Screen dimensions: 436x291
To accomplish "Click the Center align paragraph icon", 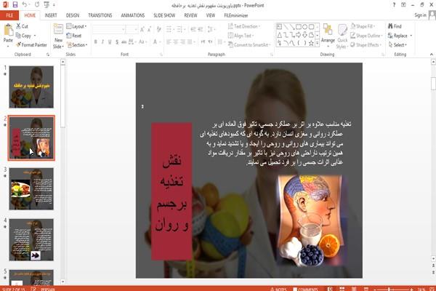I will pos(176,41).
